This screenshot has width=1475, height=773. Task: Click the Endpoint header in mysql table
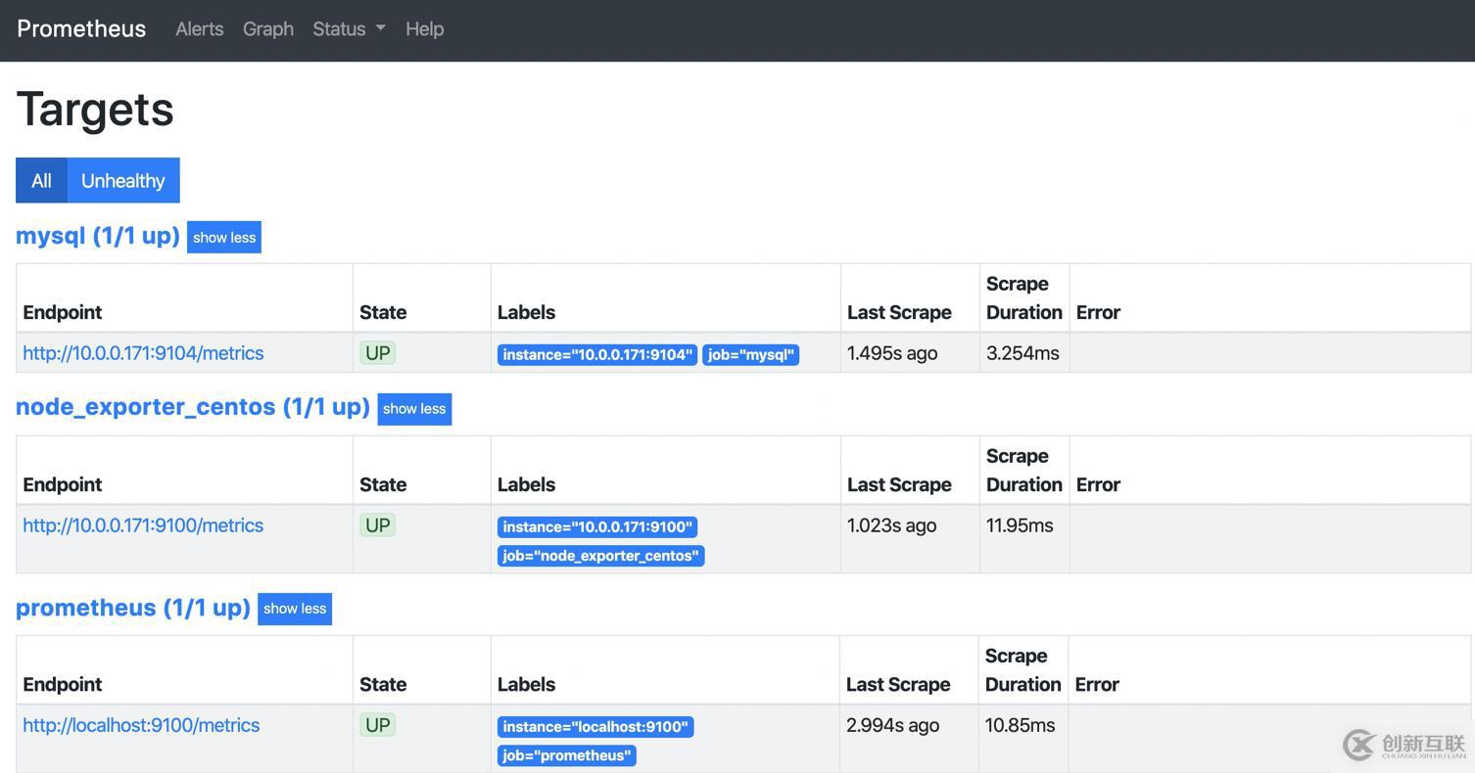point(63,312)
